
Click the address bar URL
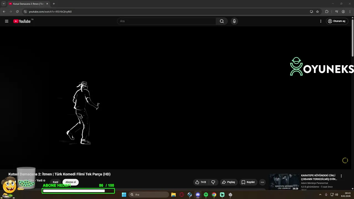(x=50, y=12)
